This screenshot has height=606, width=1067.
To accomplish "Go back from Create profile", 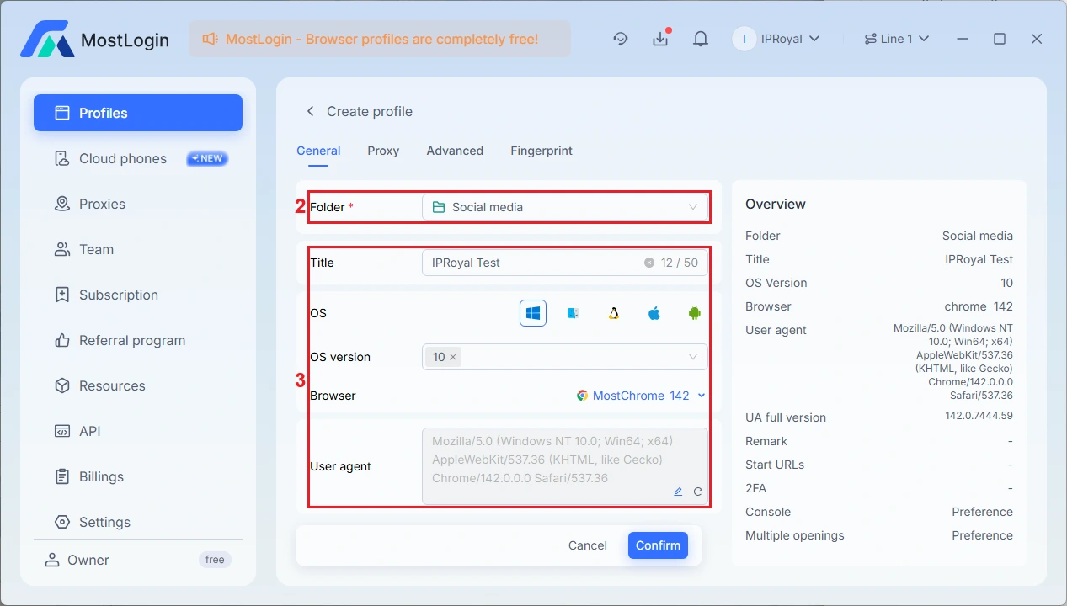I will tap(310, 111).
